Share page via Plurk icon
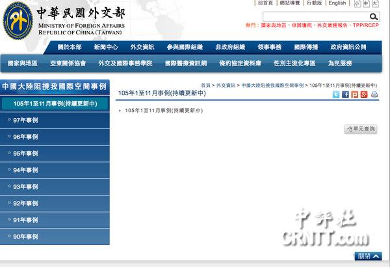This screenshot has height=267, width=390. tap(355, 95)
